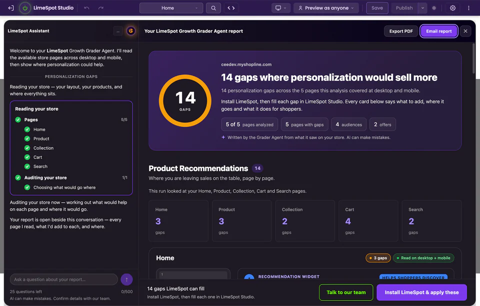Click the send arrow button in chat
The image size is (480, 306).
[x=126, y=280]
